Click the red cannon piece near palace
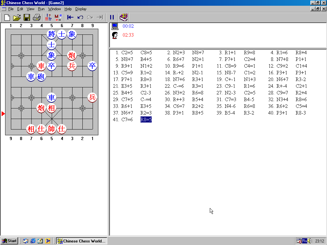This screenshot has height=245, width=327. 41,108
